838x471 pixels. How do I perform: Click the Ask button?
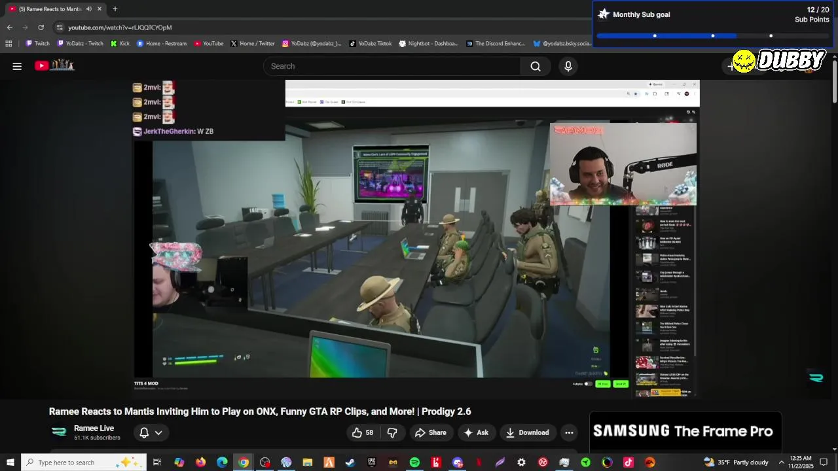477,432
